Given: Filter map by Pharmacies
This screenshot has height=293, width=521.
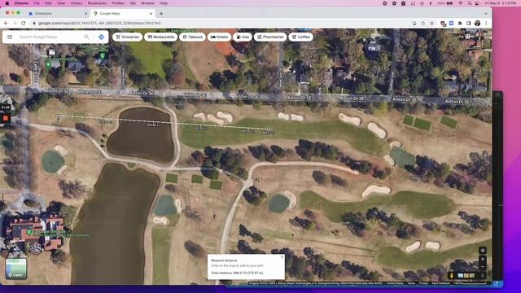Looking at the screenshot, I should (x=270, y=37).
